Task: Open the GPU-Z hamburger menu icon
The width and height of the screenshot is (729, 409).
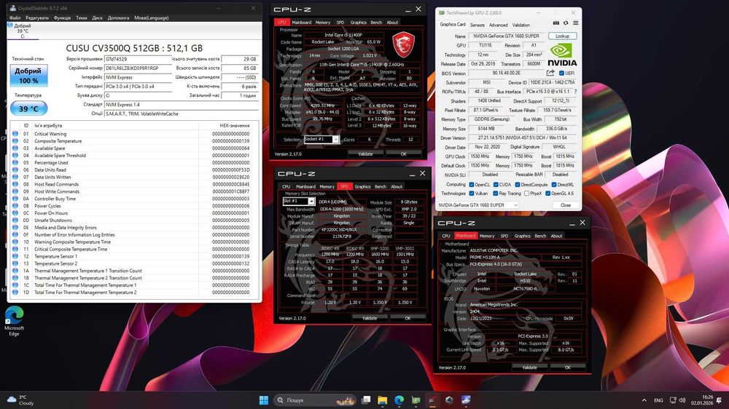Action: 576,23
